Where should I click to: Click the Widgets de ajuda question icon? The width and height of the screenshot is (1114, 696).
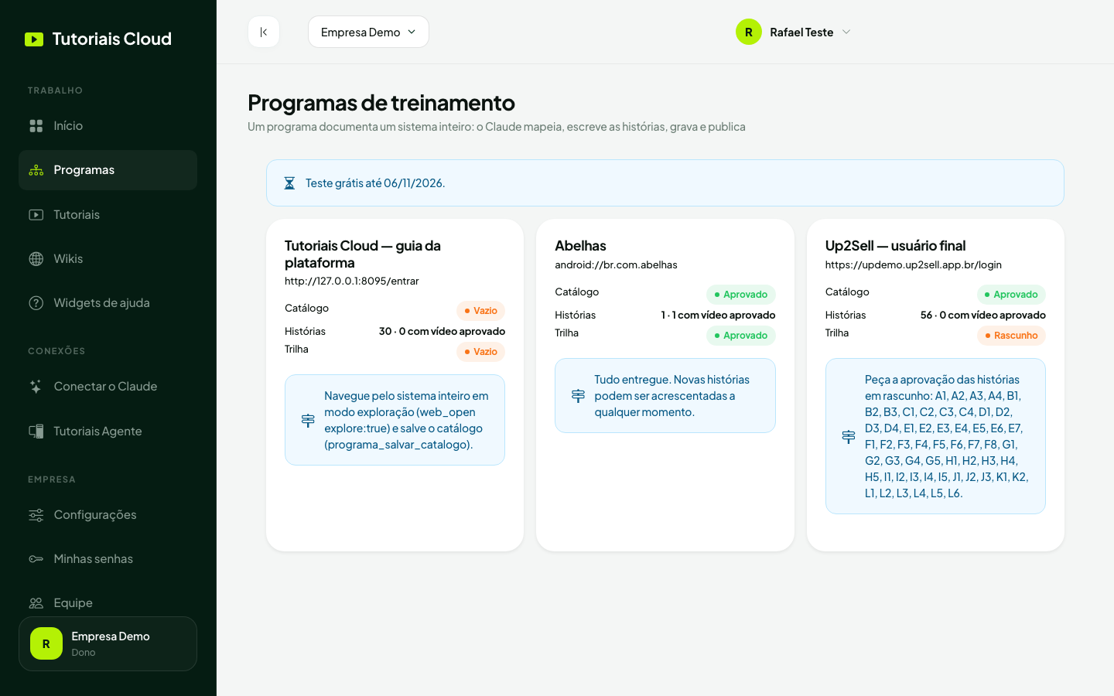(36, 303)
